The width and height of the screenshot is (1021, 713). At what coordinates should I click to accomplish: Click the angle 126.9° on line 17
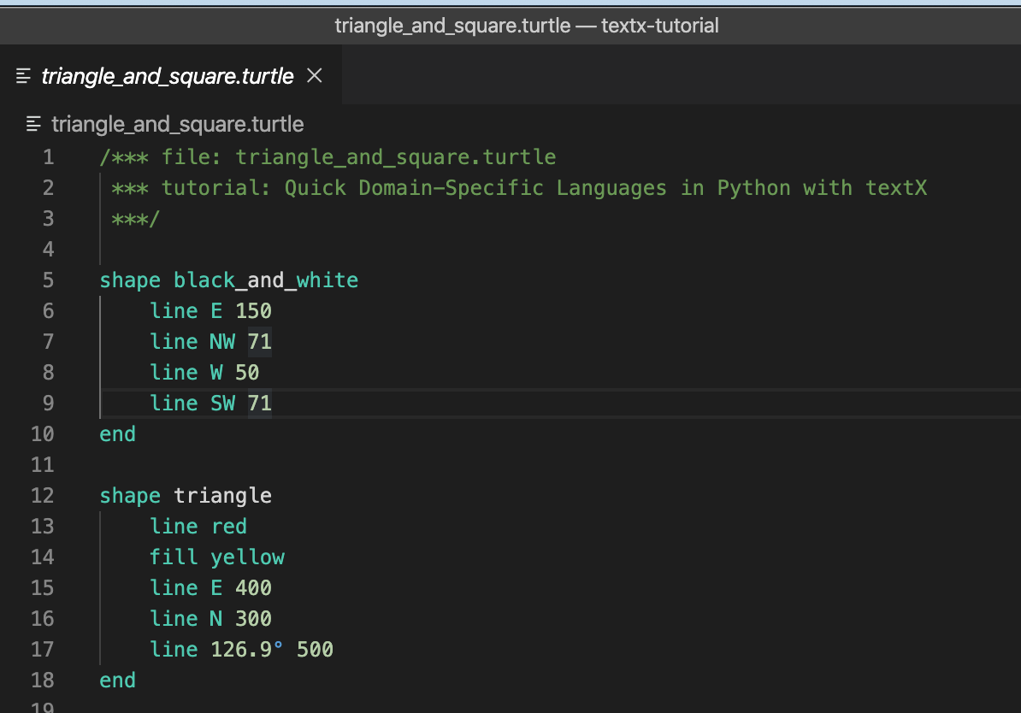[x=246, y=650]
